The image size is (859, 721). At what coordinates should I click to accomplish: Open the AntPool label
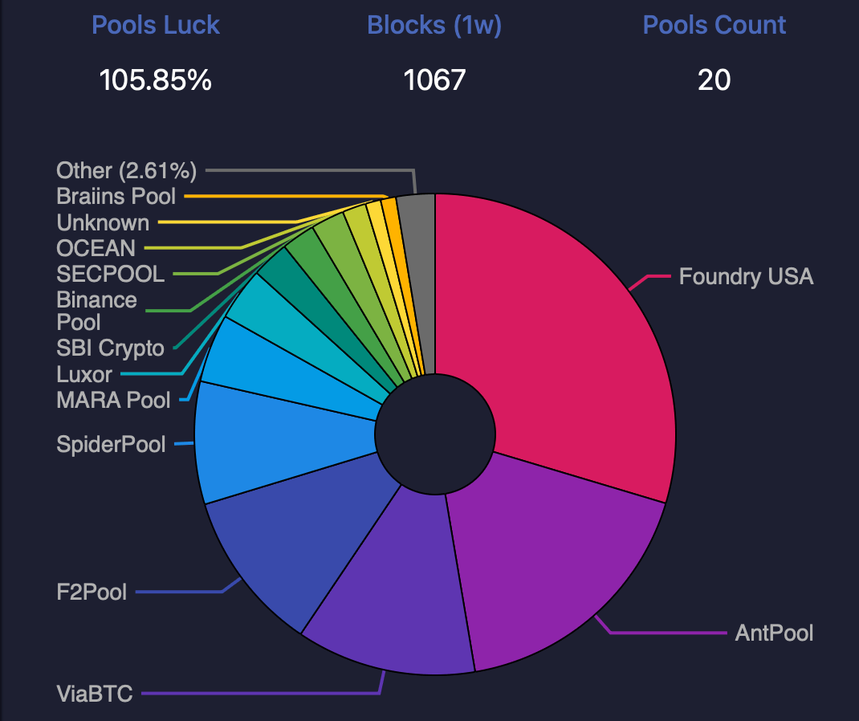tap(774, 633)
